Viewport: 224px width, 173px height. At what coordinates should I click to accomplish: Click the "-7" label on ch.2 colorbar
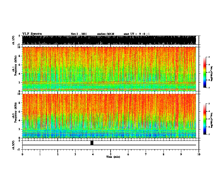209,134
